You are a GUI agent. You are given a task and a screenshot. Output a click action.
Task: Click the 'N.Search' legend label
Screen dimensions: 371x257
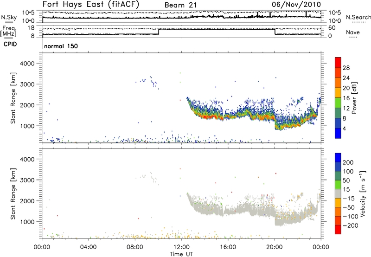pyautogui.click(x=358, y=17)
